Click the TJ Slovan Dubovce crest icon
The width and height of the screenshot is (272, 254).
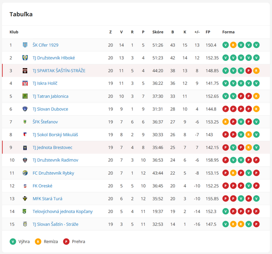[25, 109]
